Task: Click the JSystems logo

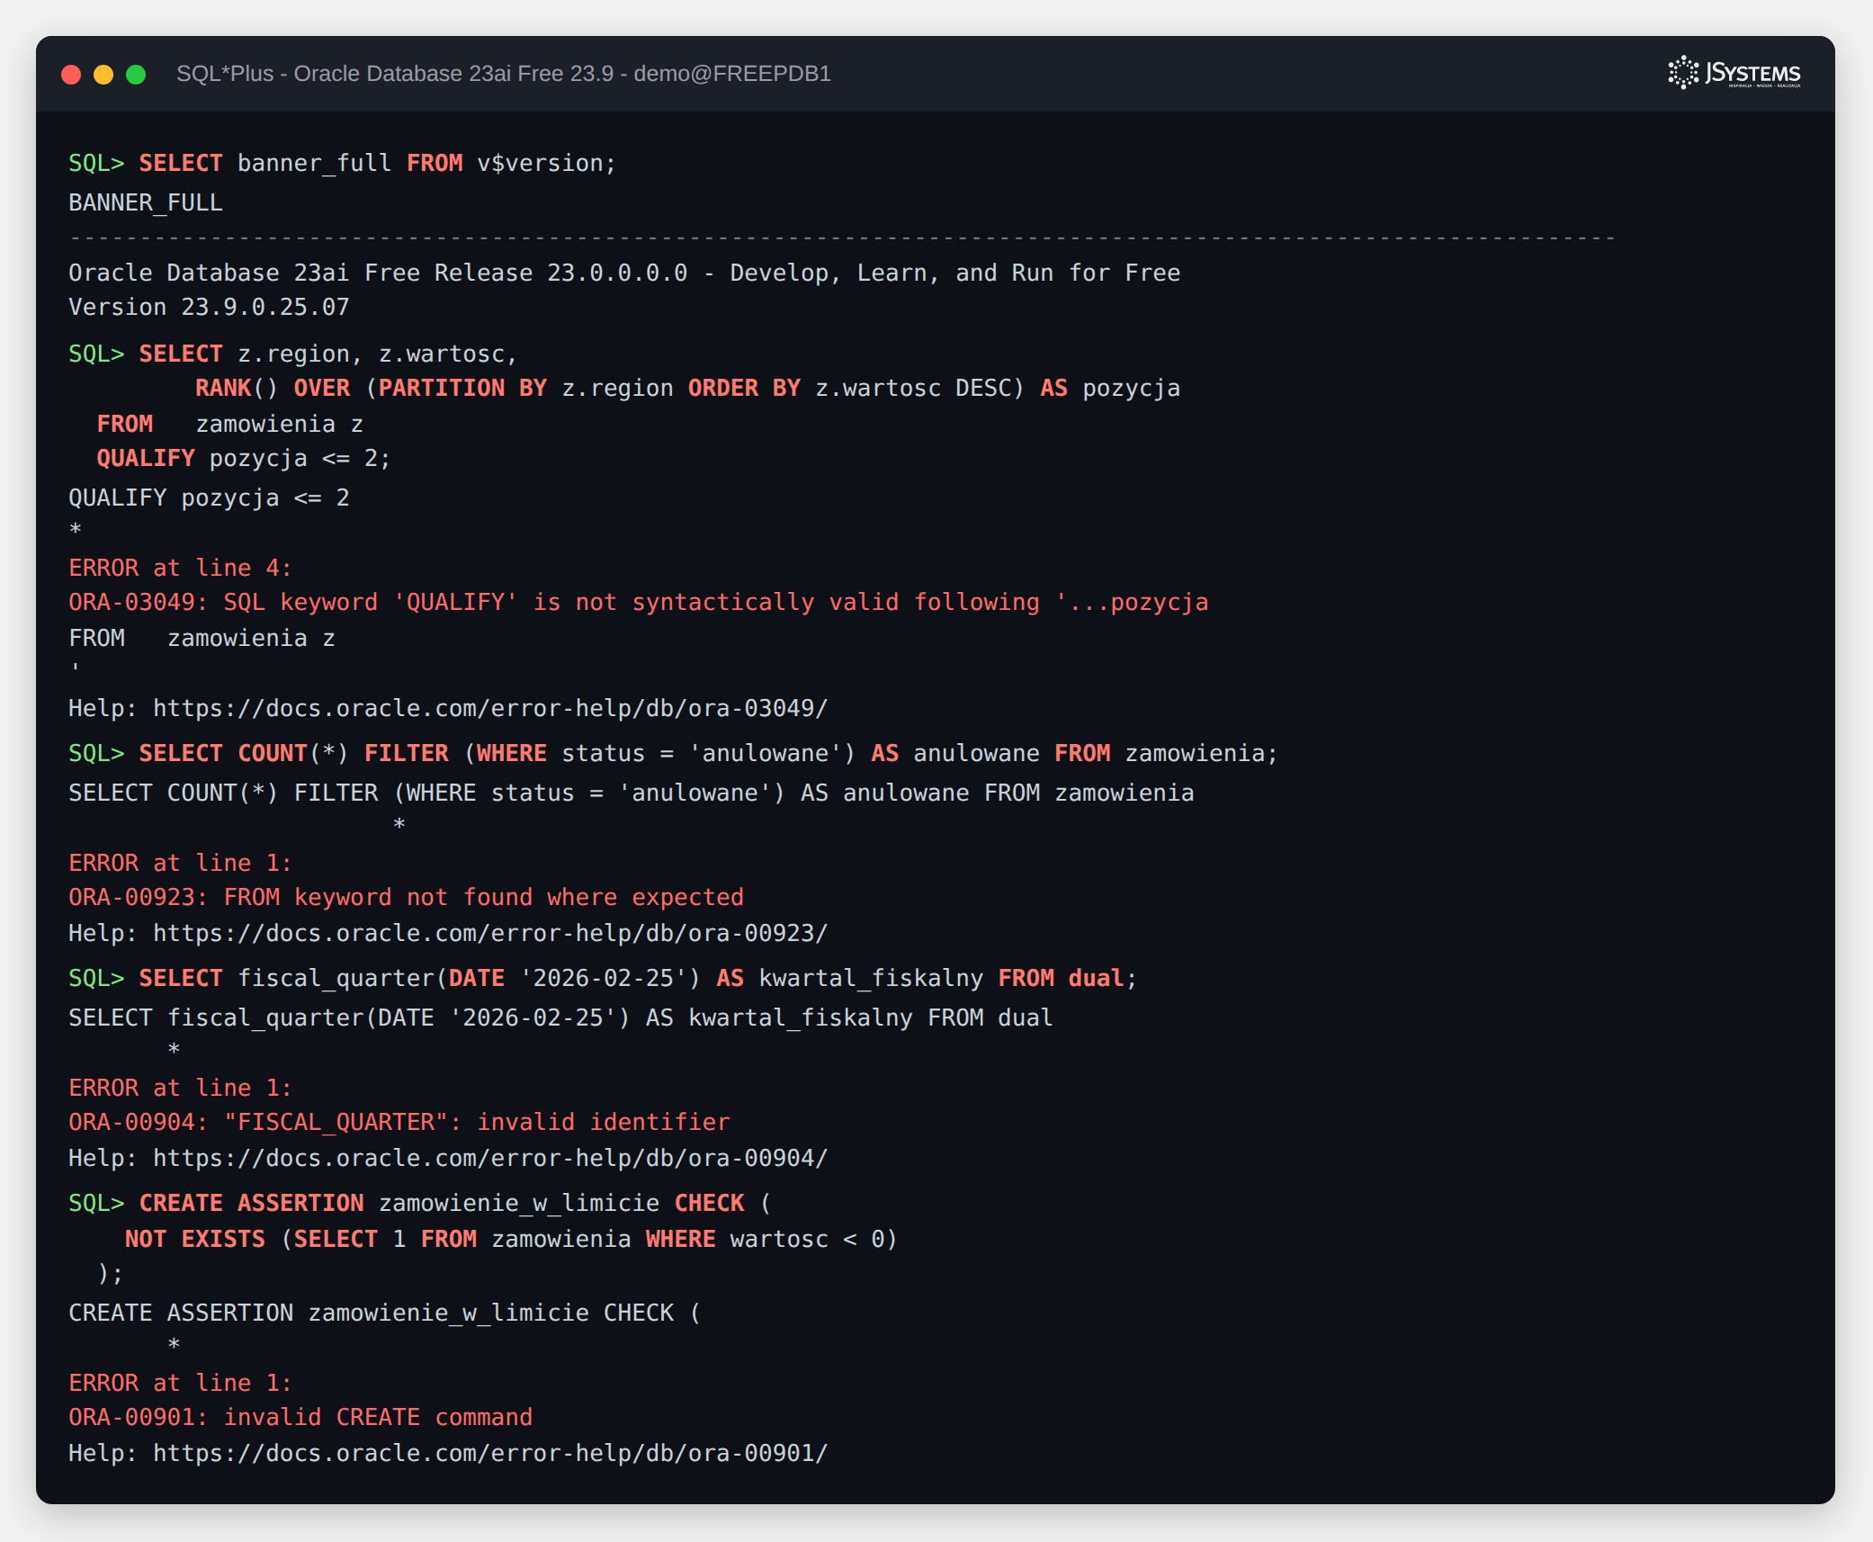Action: coord(1734,73)
